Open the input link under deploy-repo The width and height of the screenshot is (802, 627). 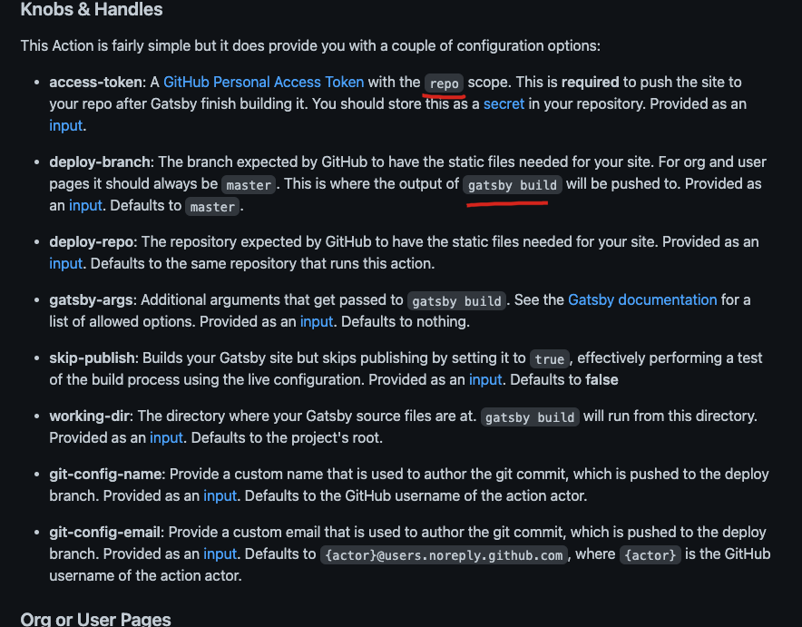(66, 263)
